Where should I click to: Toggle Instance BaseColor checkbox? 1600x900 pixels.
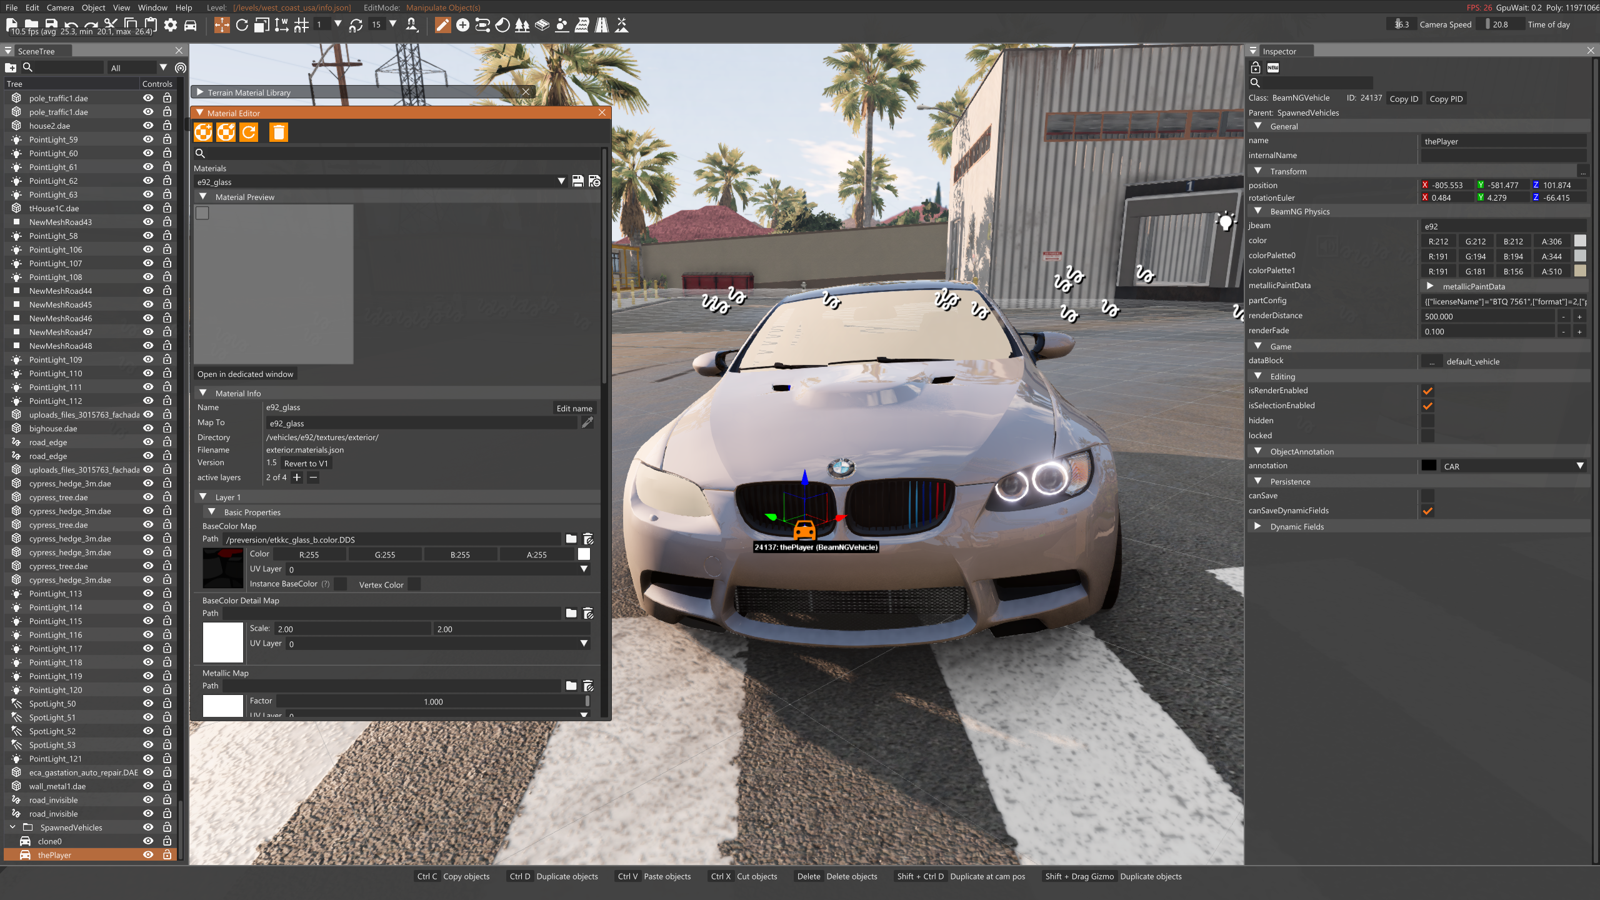coord(341,584)
